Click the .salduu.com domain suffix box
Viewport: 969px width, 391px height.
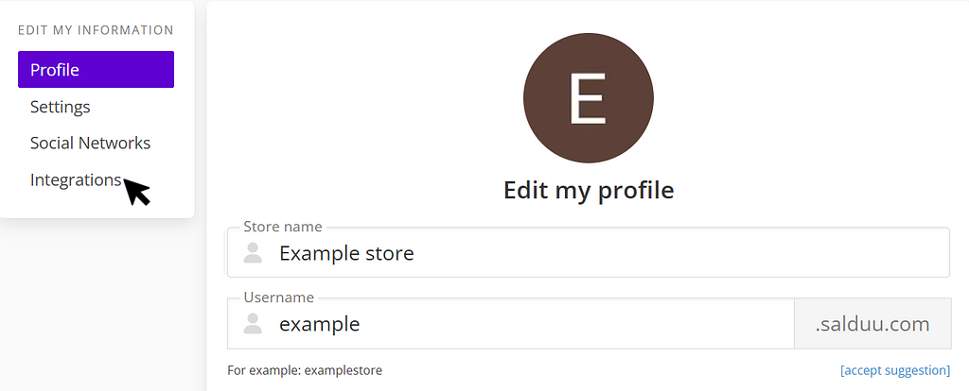872,324
